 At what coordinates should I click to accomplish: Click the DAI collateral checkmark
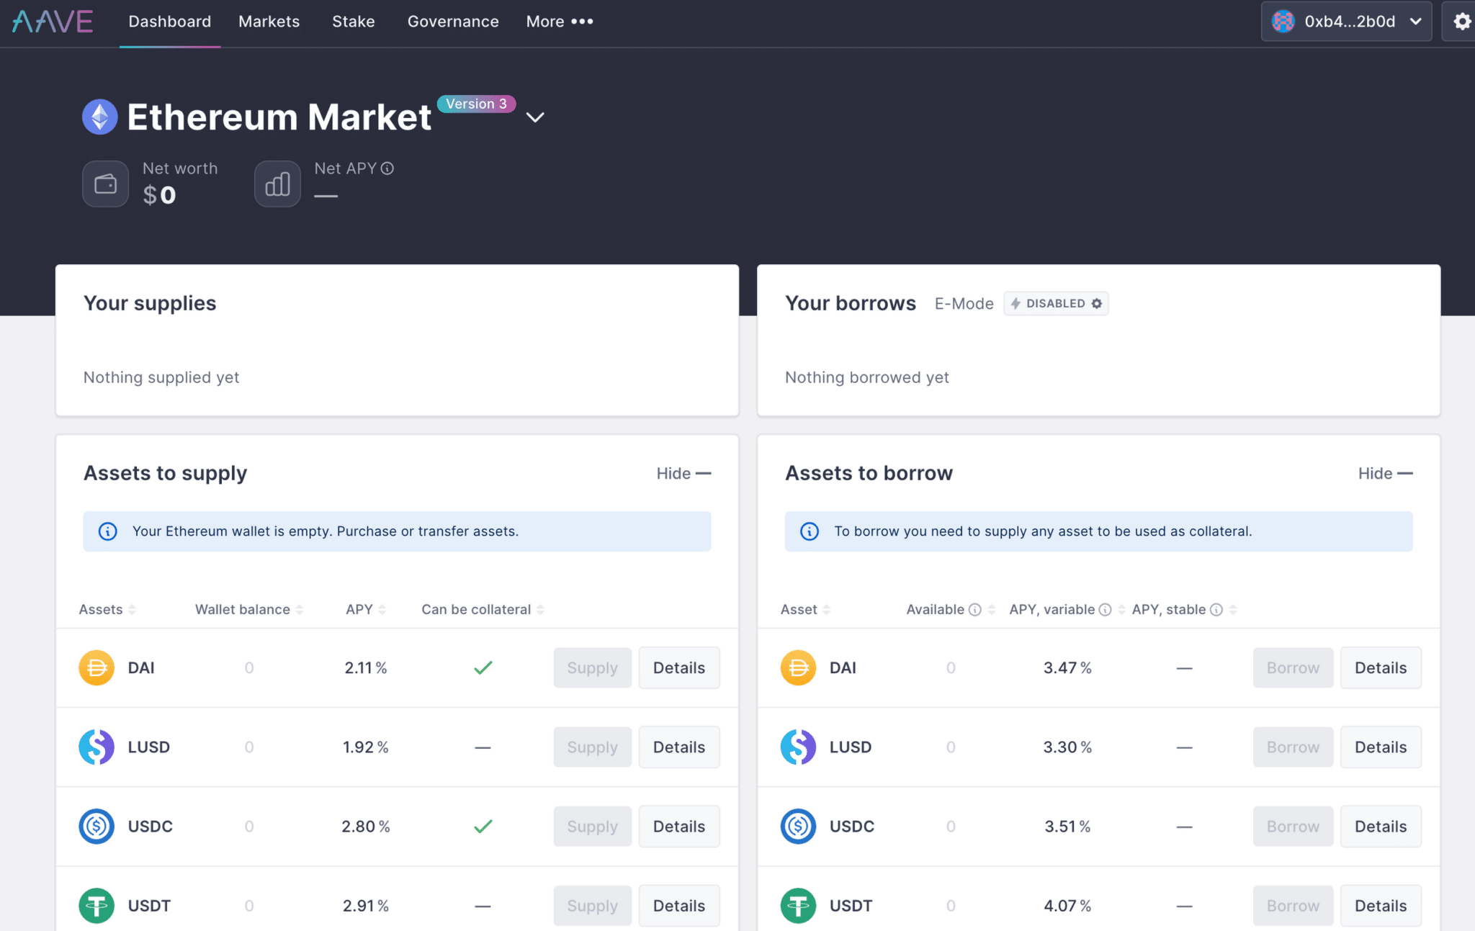[x=483, y=667]
